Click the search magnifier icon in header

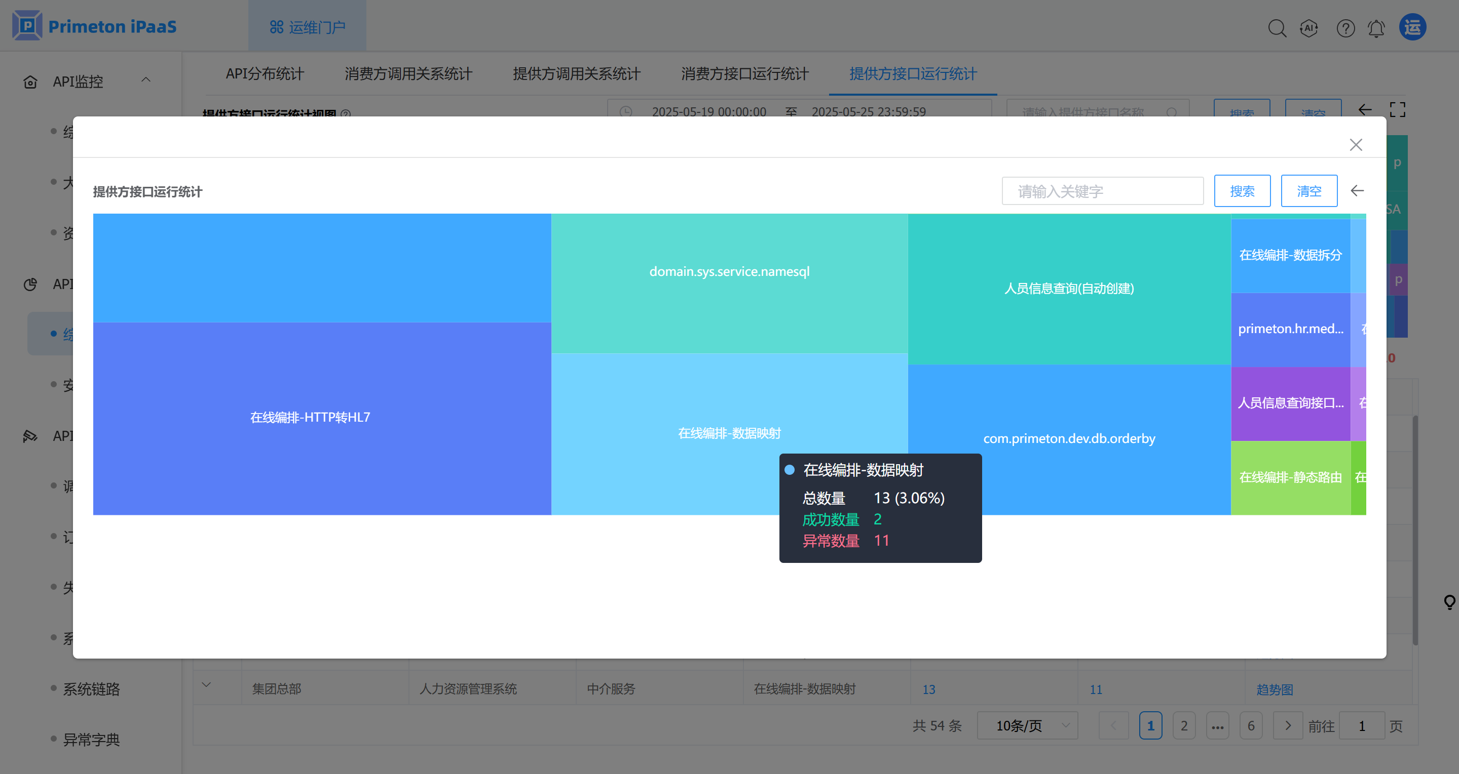click(x=1277, y=28)
